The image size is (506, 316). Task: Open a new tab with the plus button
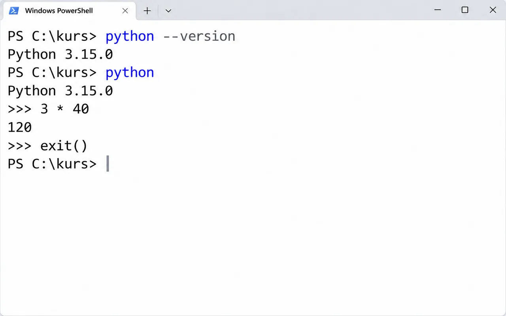tap(147, 11)
